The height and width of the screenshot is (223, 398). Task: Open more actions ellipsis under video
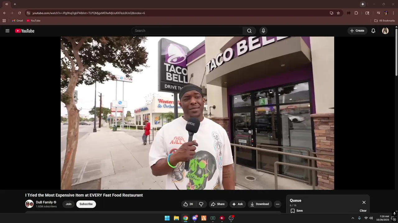pos(277,204)
